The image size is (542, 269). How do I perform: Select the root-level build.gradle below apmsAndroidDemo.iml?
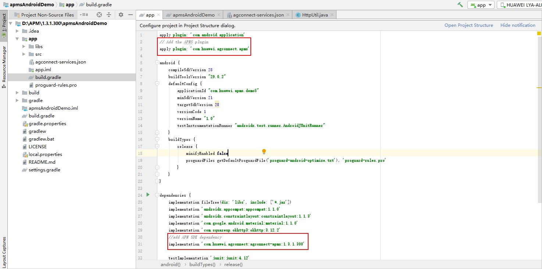point(42,116)
